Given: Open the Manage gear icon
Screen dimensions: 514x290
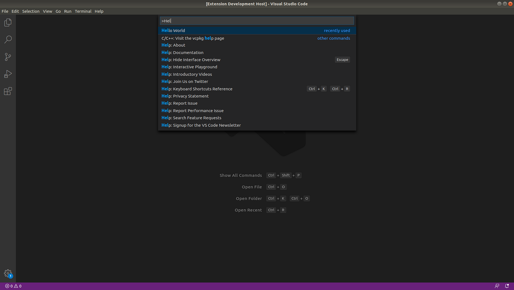Looking at the screenshot, I should [8, 273].
